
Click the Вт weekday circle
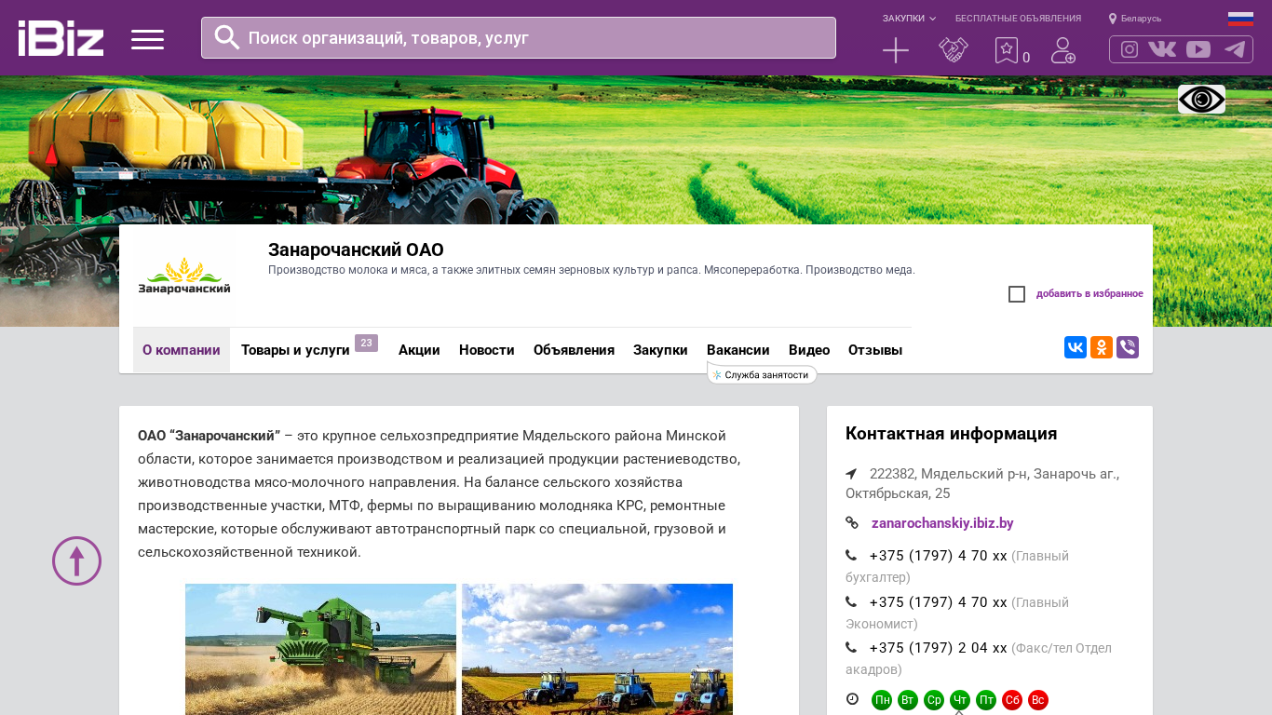click(x=908, y=700)
